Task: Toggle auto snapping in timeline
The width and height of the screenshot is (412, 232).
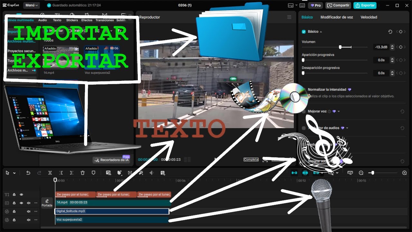Action: pos(305,173)
